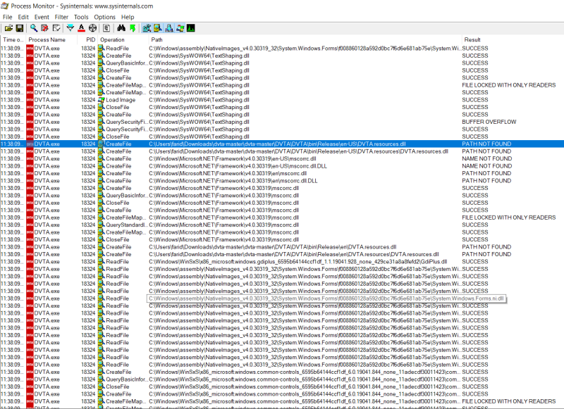Toggle event capture with the magnifier icon
Viewport: 564px width, 409px height.
click(x=34, y=28)
